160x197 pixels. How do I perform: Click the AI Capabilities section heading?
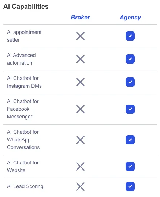pyautogui.click(x=26, y=7)
